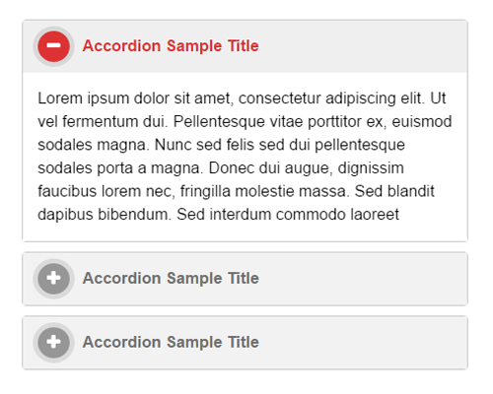Click the white plus sign in the third accordion
This screenshot has width=493, height=394.
pyautogui.click(x=53, y=342)
